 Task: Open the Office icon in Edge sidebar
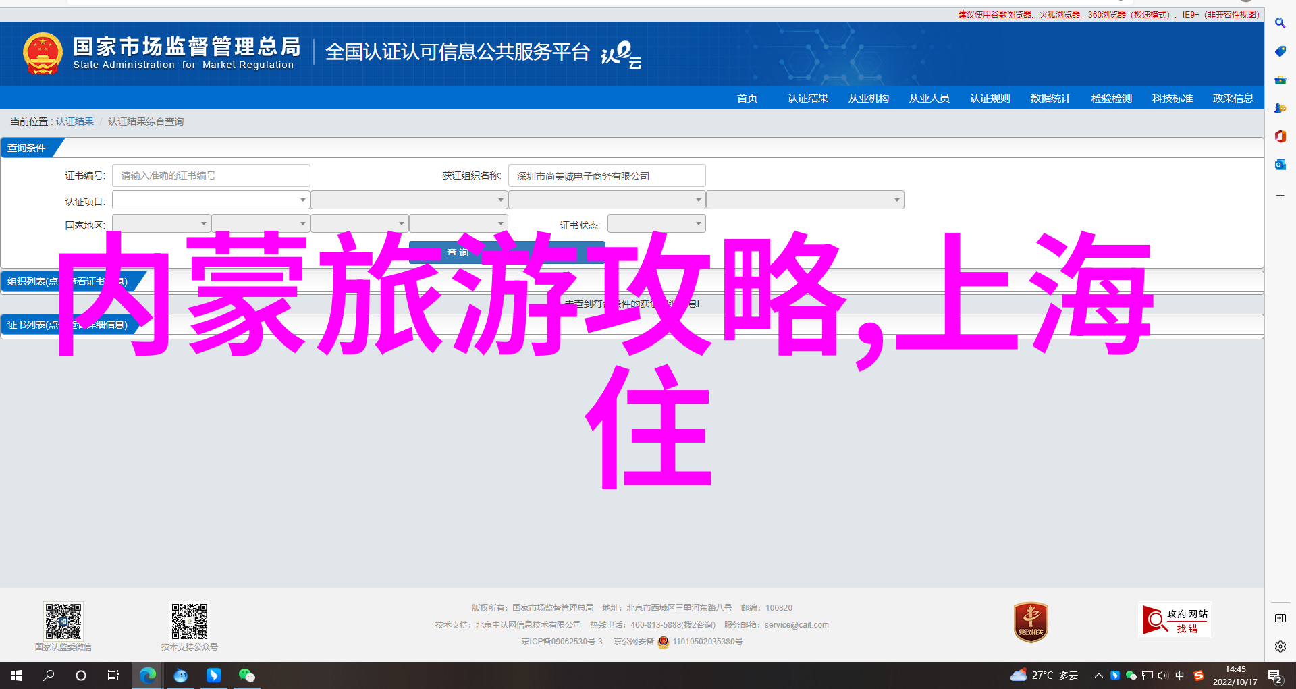click(1280, 136)
